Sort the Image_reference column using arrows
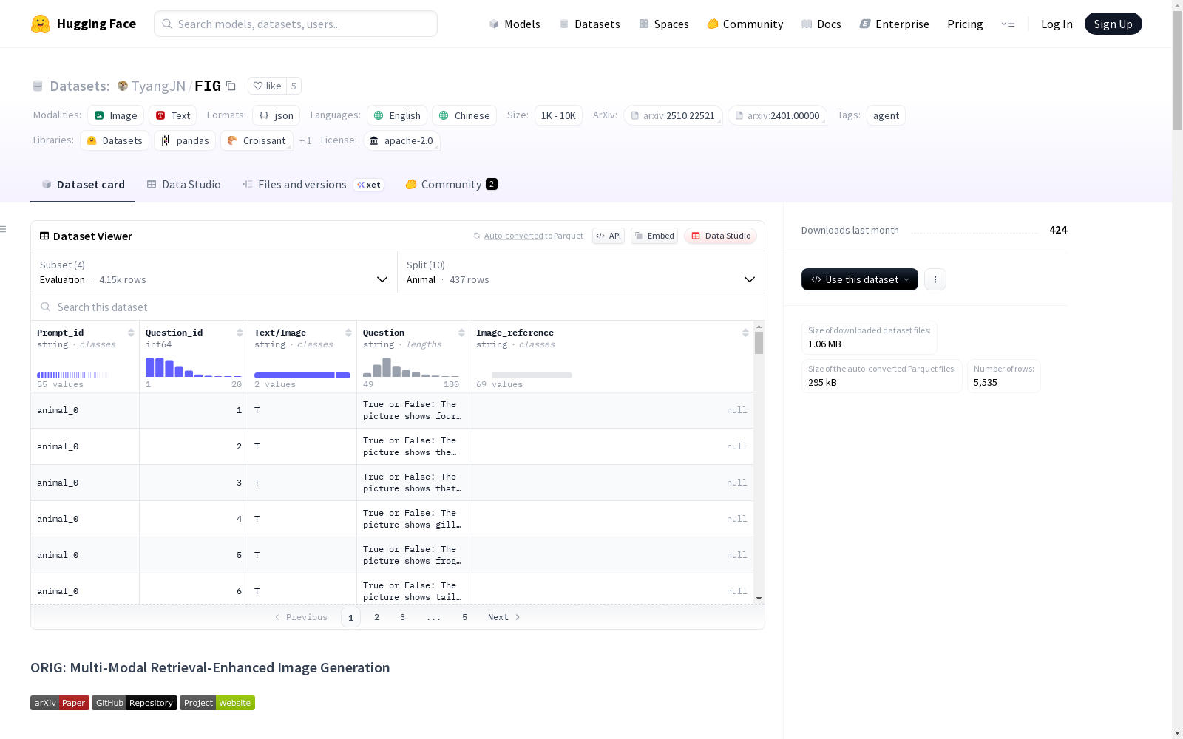Screen dimensions: 1183x739 pyautogui.click(x=745, y=333)
